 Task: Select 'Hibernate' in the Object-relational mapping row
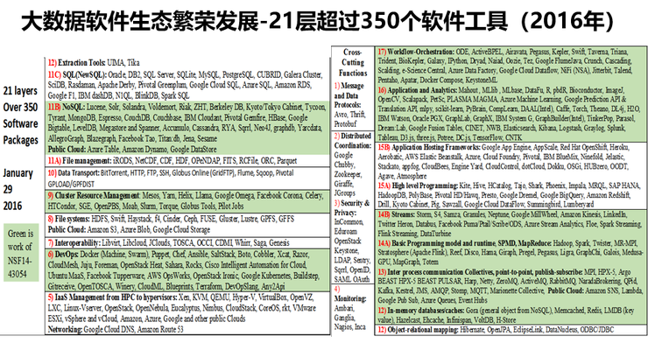click(472, 329)
